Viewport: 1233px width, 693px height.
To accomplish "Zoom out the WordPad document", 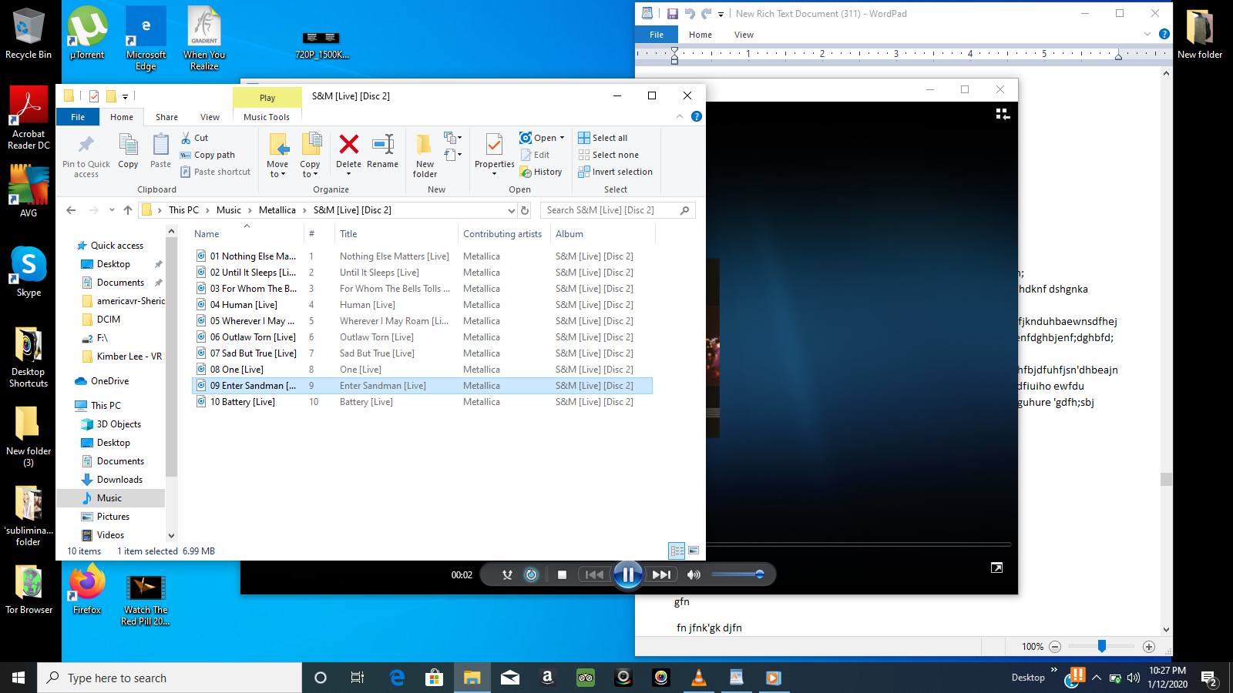I will 1055,647.
